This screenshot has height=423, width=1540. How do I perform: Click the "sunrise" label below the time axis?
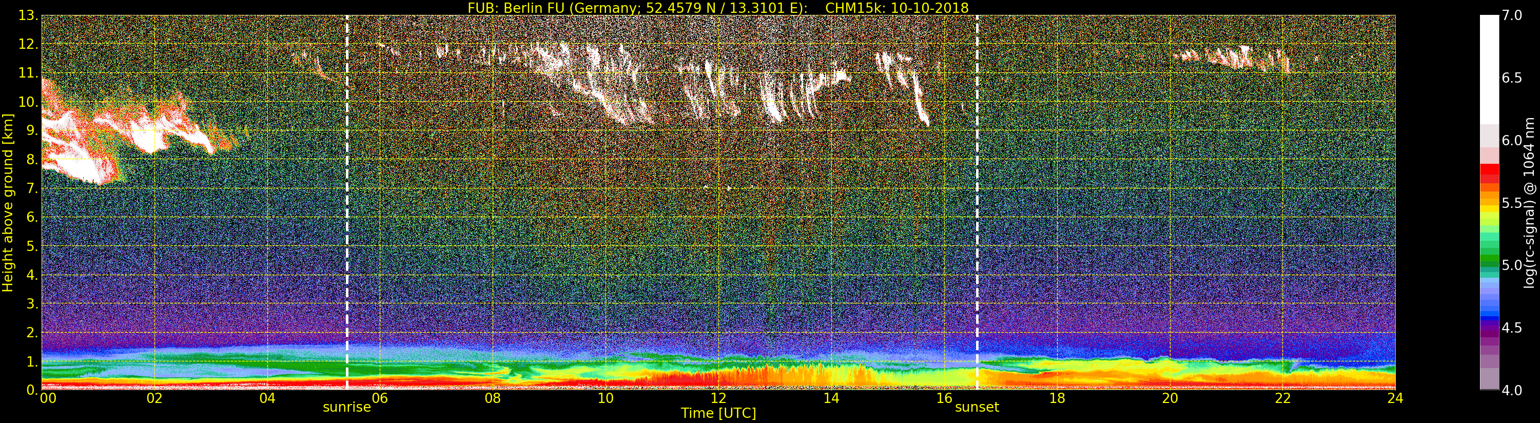(x=347, y=408)
